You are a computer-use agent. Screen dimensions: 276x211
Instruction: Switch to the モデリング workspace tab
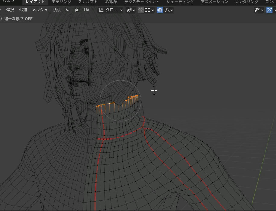61,2
